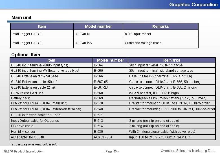
Task: Select the B-513 row's '2 m long' remark
Action: point(154,121)
